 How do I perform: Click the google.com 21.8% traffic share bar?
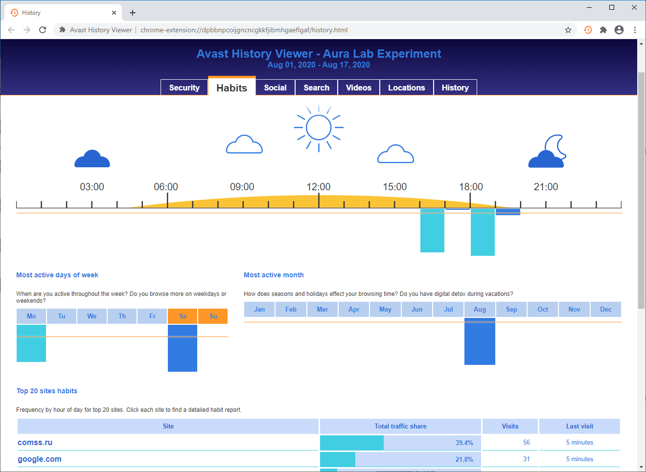coord(400,459)
